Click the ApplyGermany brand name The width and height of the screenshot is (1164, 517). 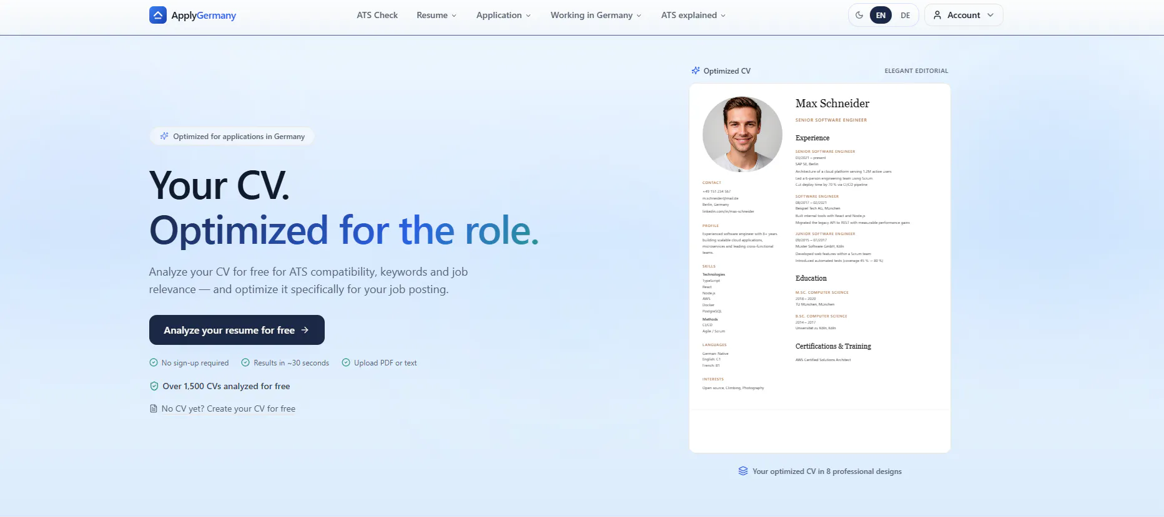pos(204,15)
